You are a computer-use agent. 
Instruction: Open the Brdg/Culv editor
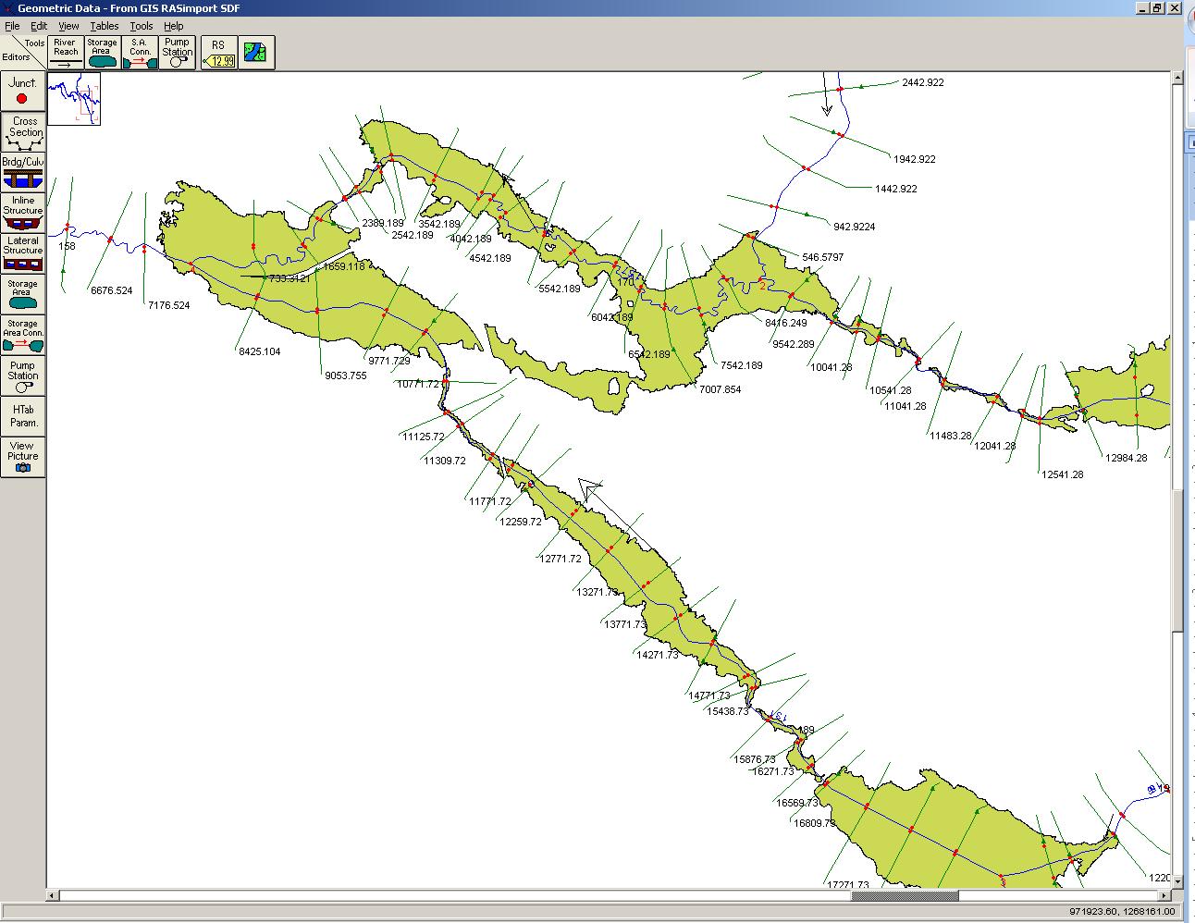[22, 171]
